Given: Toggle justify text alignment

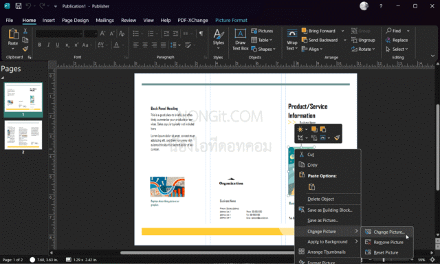Looking at the screenshot, I should coord(164,45).
